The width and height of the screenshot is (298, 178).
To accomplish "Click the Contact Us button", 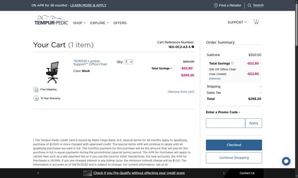I will 247,173.
